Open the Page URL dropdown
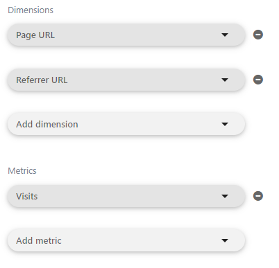 126,35
